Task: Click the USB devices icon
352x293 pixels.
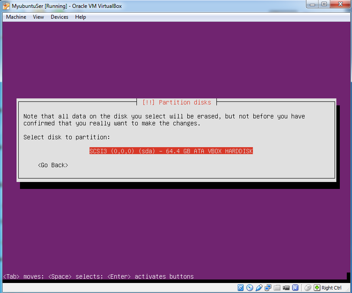Action: point(259,288)
